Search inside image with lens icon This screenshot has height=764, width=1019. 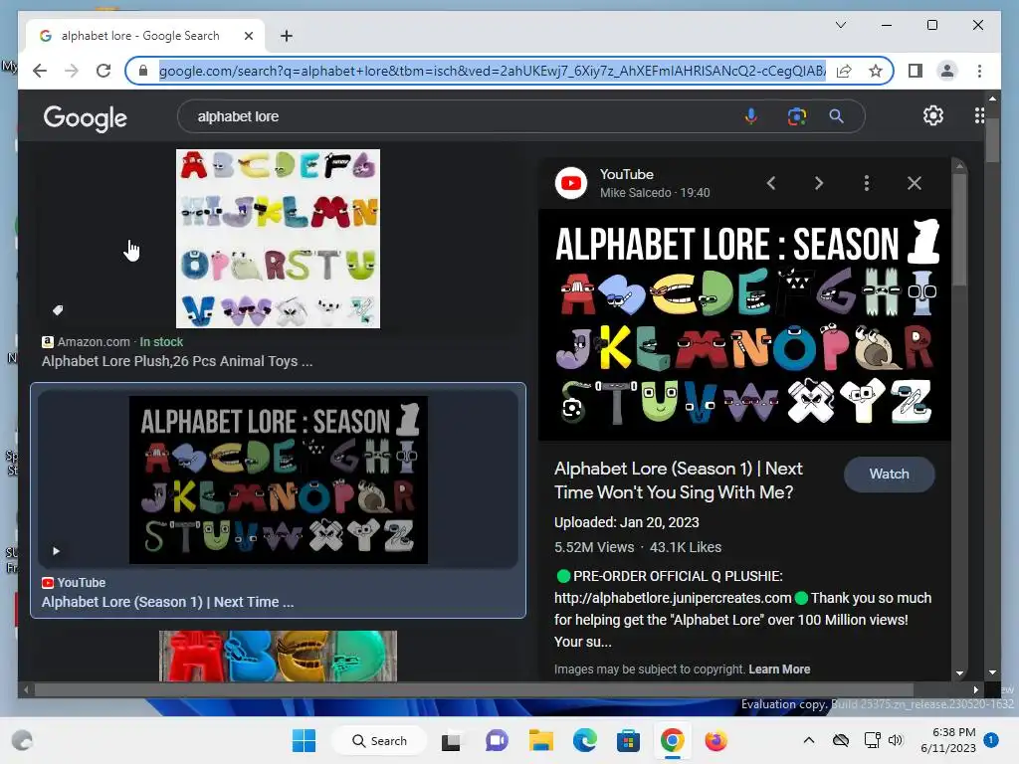572,409
